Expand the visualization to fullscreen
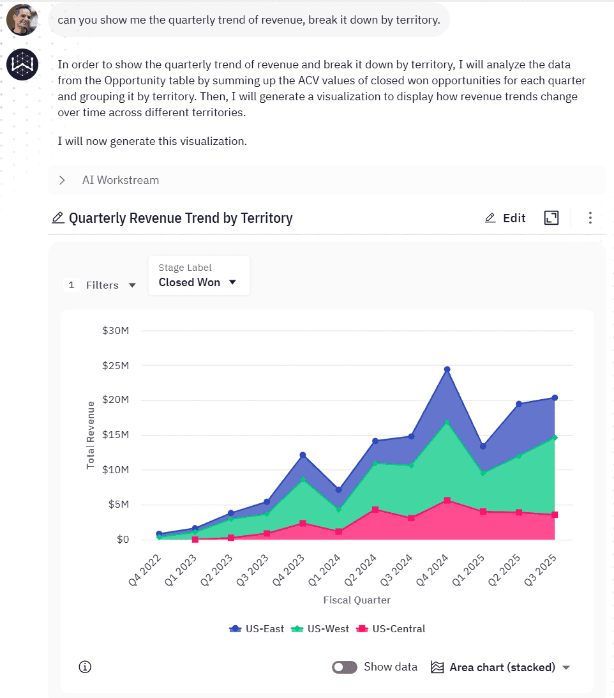Viewport: 614px width, 698px height. [551, 218]
